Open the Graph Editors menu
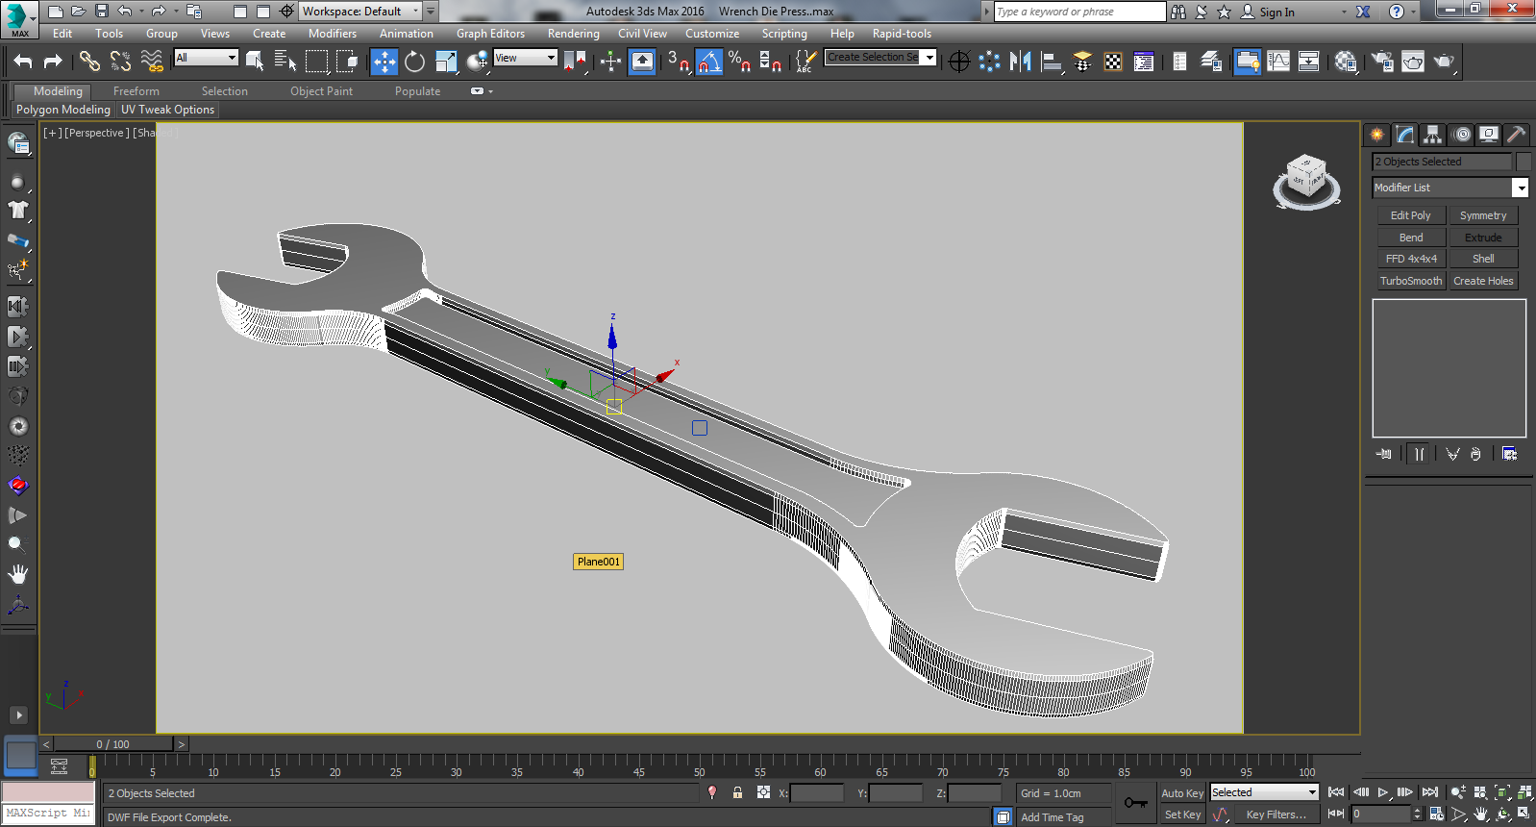This screenshot has height=827, width=1536. [490, 34]
